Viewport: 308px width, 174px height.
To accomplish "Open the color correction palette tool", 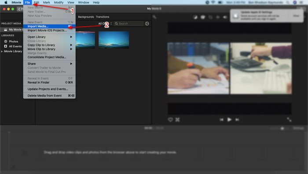I will [203, 17].
